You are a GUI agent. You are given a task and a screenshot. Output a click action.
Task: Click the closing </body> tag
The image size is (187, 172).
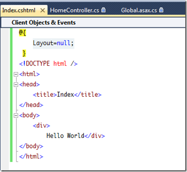pos(31,146)
